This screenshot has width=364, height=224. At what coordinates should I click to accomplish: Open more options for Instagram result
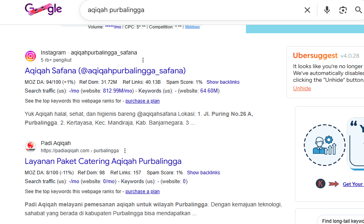(x=143, y=60)
